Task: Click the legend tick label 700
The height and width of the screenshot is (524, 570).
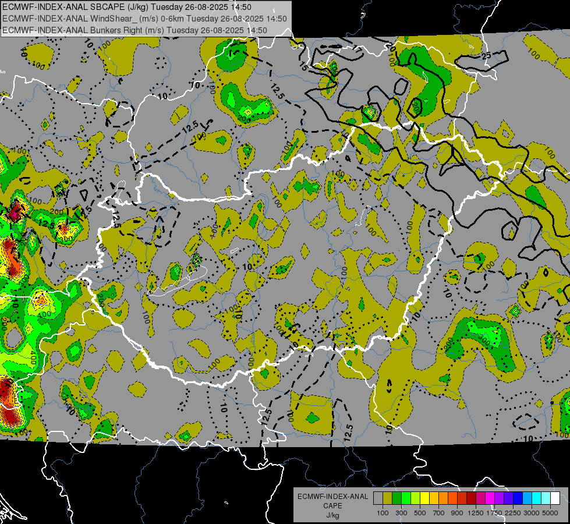Action: [x=438, y=513]
